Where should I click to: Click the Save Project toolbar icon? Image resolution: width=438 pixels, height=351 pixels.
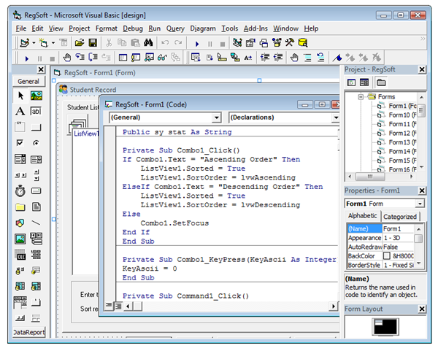tap(93, 43)
